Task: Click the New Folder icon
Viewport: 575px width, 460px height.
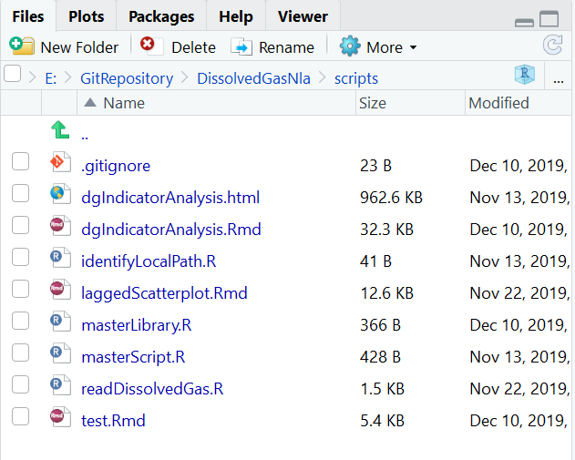Action: 22,46
